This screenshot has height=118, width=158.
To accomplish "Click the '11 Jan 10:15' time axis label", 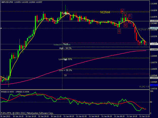I will click(132, 116).
